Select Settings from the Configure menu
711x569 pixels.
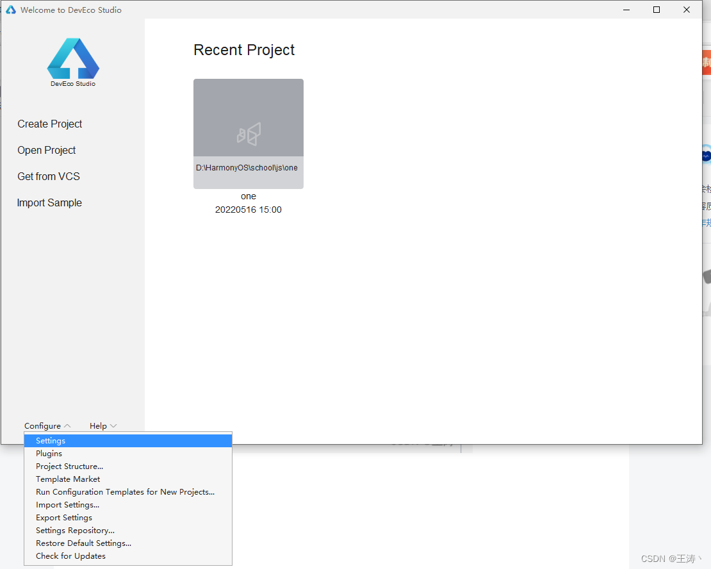(x=128, y=441)
